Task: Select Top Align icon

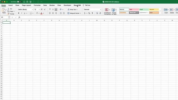Action: [x=50, y=9]
